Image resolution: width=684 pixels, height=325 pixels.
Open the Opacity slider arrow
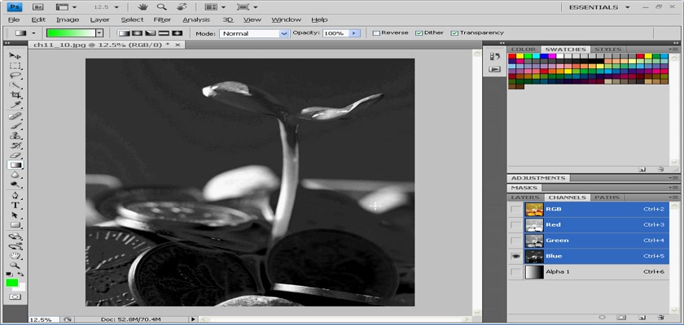(x=354, y=33)
